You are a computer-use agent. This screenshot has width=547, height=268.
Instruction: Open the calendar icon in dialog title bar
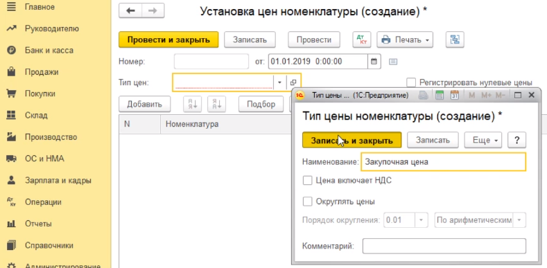(x=455, y=95)
